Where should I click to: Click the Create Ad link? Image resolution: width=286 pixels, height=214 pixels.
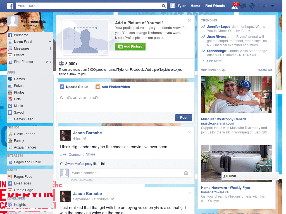[x=264, y=70]
